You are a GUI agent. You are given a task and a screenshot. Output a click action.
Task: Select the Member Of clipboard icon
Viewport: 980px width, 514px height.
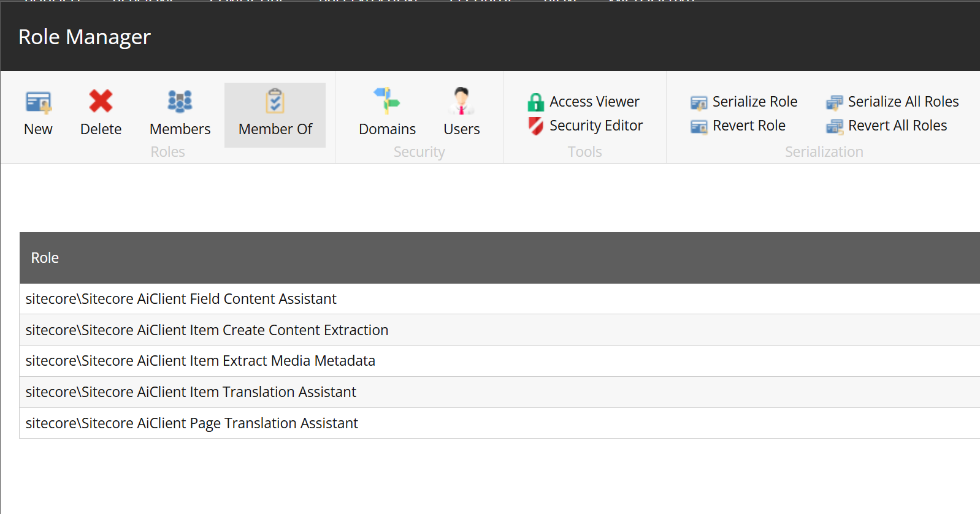pyautogui.click(x=275, y=102)
